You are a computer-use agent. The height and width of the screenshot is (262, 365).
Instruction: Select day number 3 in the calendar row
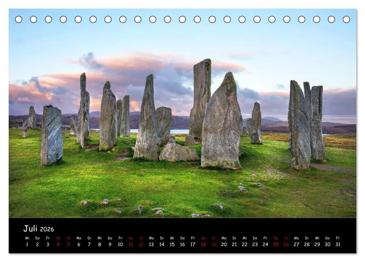(x=48, y=244)
